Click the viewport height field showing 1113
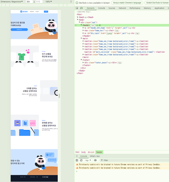 [39, 1]
